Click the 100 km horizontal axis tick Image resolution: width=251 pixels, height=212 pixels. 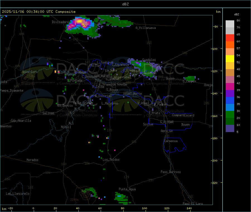(144, 208)
